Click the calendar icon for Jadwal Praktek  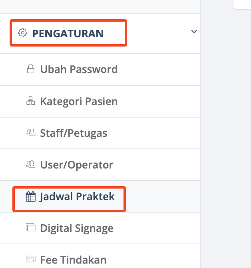pos(30,197)
